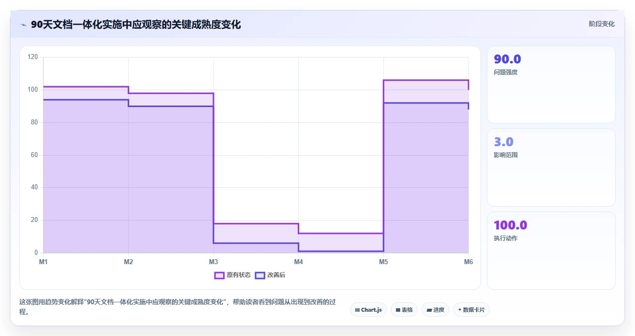Click the trend icon beside the title

tap(23, 25)
